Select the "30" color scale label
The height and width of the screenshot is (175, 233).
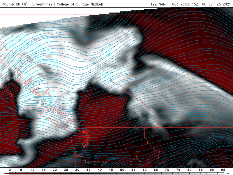pos(77,170)
